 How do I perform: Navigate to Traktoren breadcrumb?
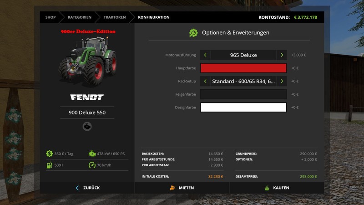(114, 17)
